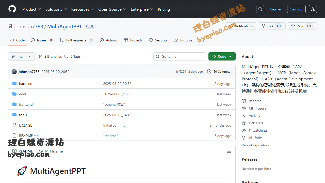Click the backend folder icon
The image size is (325, 183).
pos(14,84)
